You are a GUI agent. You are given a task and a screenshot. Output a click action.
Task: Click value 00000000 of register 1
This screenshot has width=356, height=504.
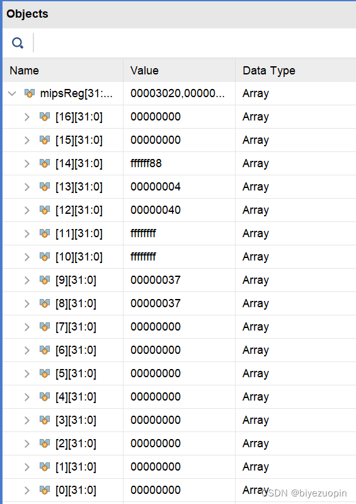point(156,467)
